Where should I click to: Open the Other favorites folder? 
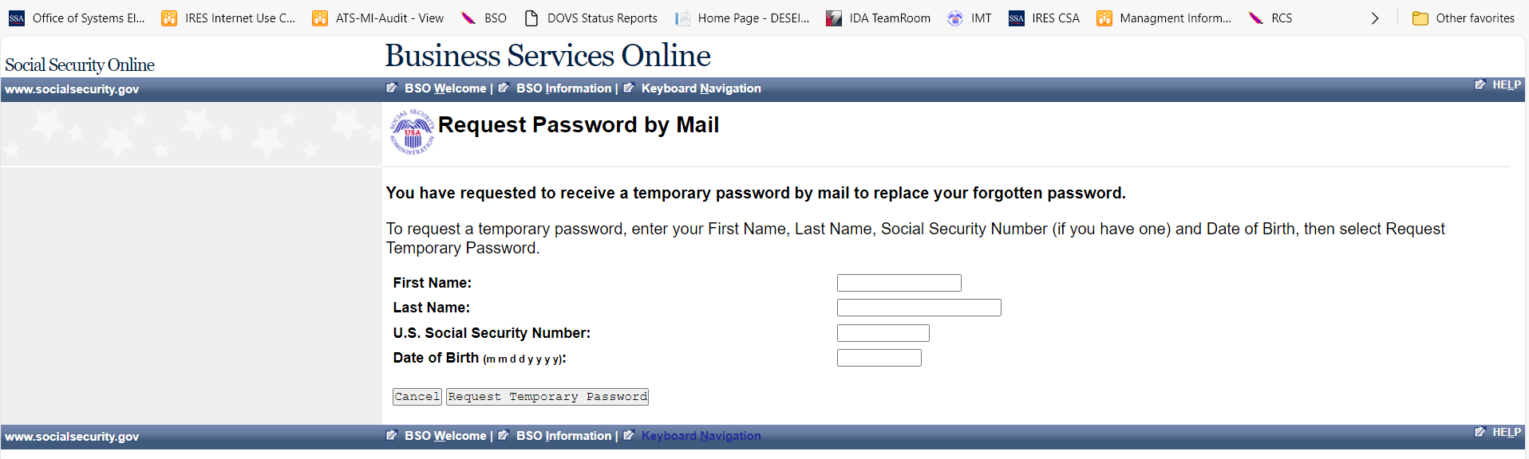click(1463, 18)
